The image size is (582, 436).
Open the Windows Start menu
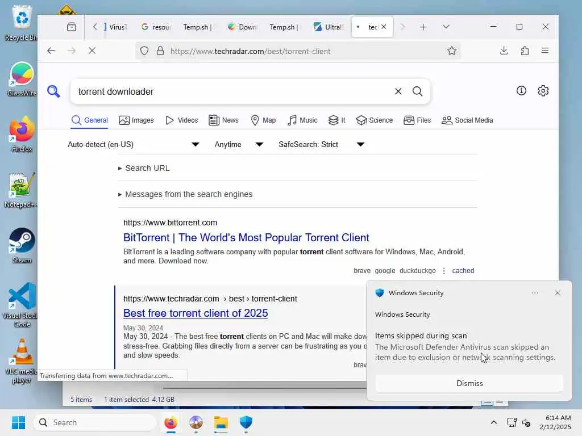click(x=19, y=422)
